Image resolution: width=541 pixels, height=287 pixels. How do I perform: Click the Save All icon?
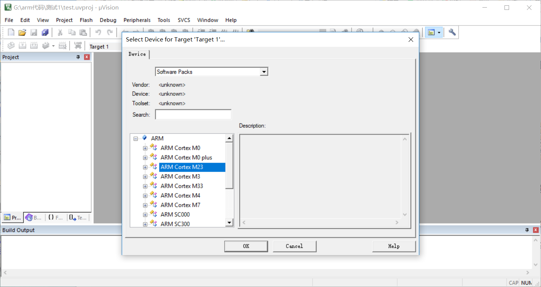(x=45, y=33)
